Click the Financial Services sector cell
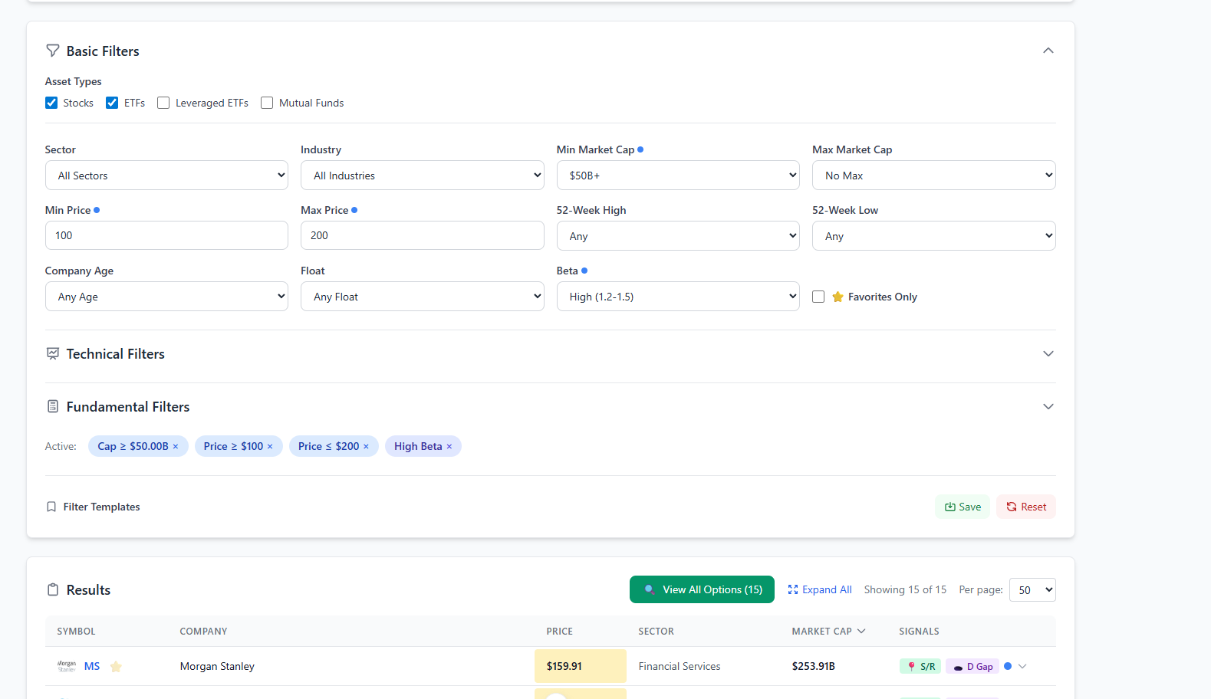This screenshot has height=699, width=1211. pyautogui.click(x=680, y=667)
